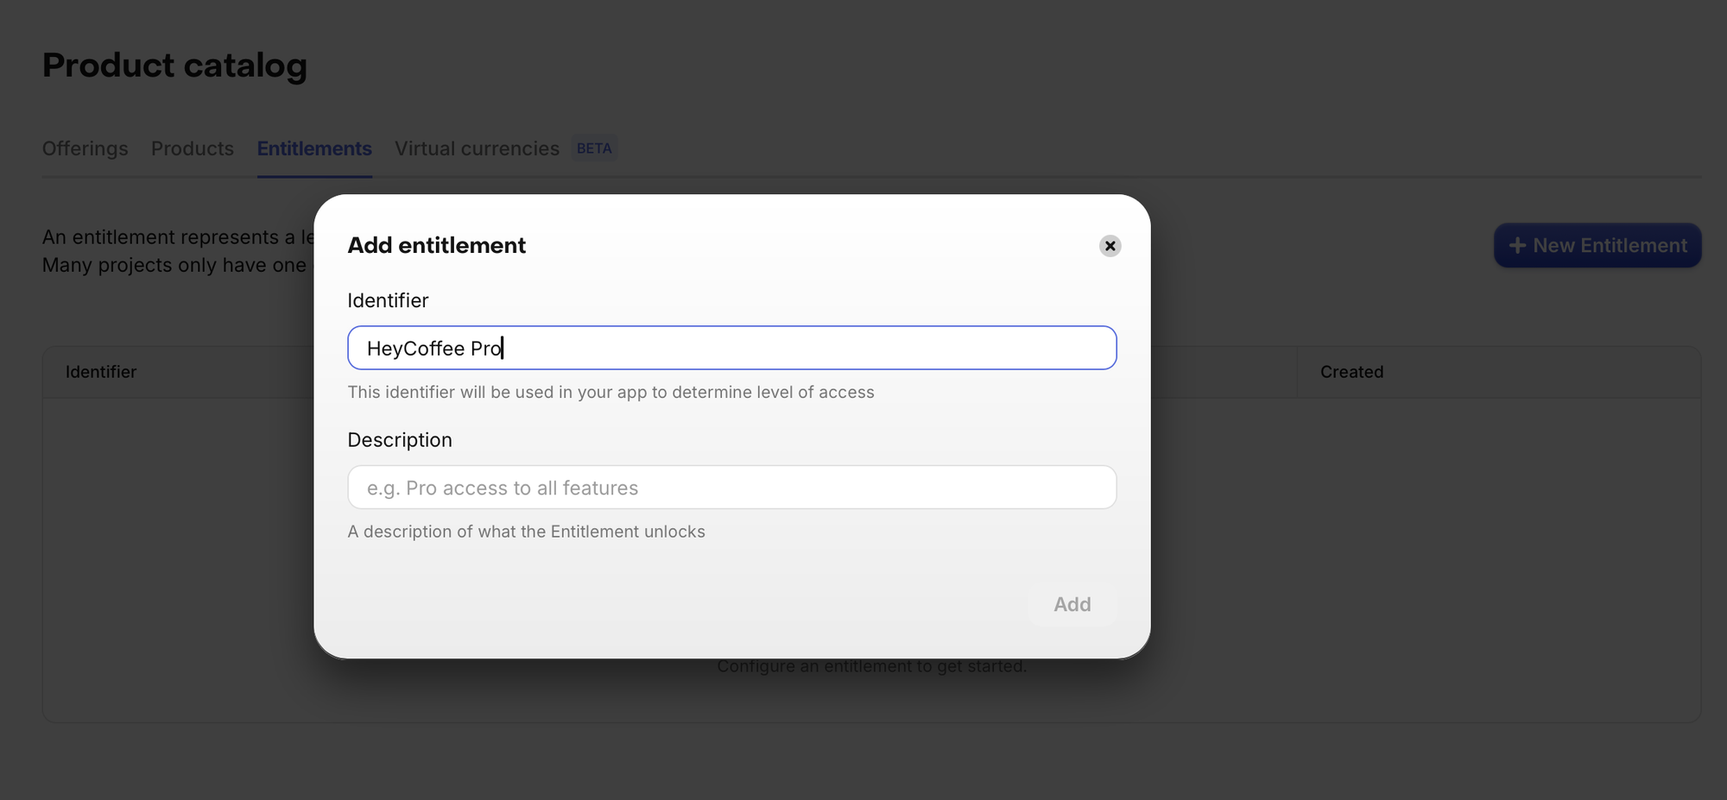
Task: Click the New Entitlement button label
Action: coord(1610,246)
